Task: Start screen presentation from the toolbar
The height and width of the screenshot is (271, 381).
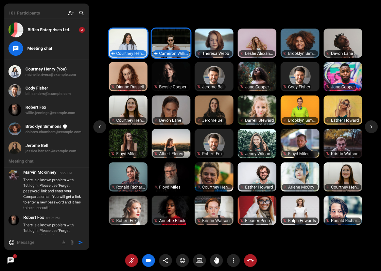Action: 200,260
